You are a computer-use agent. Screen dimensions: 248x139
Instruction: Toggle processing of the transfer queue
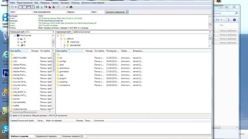point(42,7)
